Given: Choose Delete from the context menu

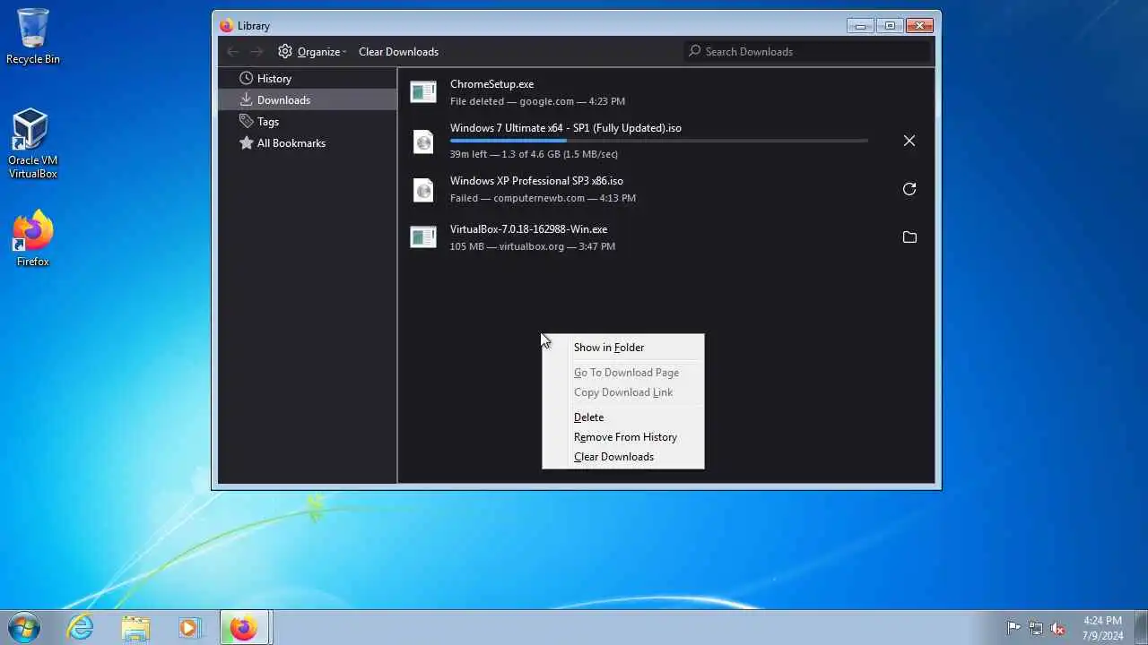Looking at the screenshot, I should (x=623, y=417).
